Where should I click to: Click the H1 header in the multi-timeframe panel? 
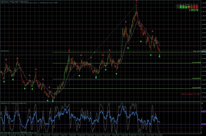point(191,5)
